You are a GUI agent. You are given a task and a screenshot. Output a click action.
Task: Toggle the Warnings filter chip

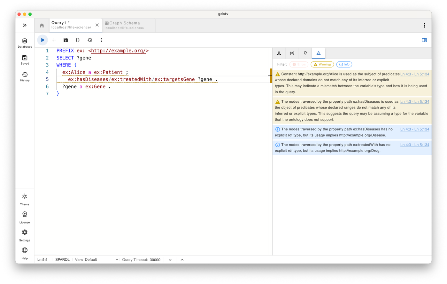[322, 64]
